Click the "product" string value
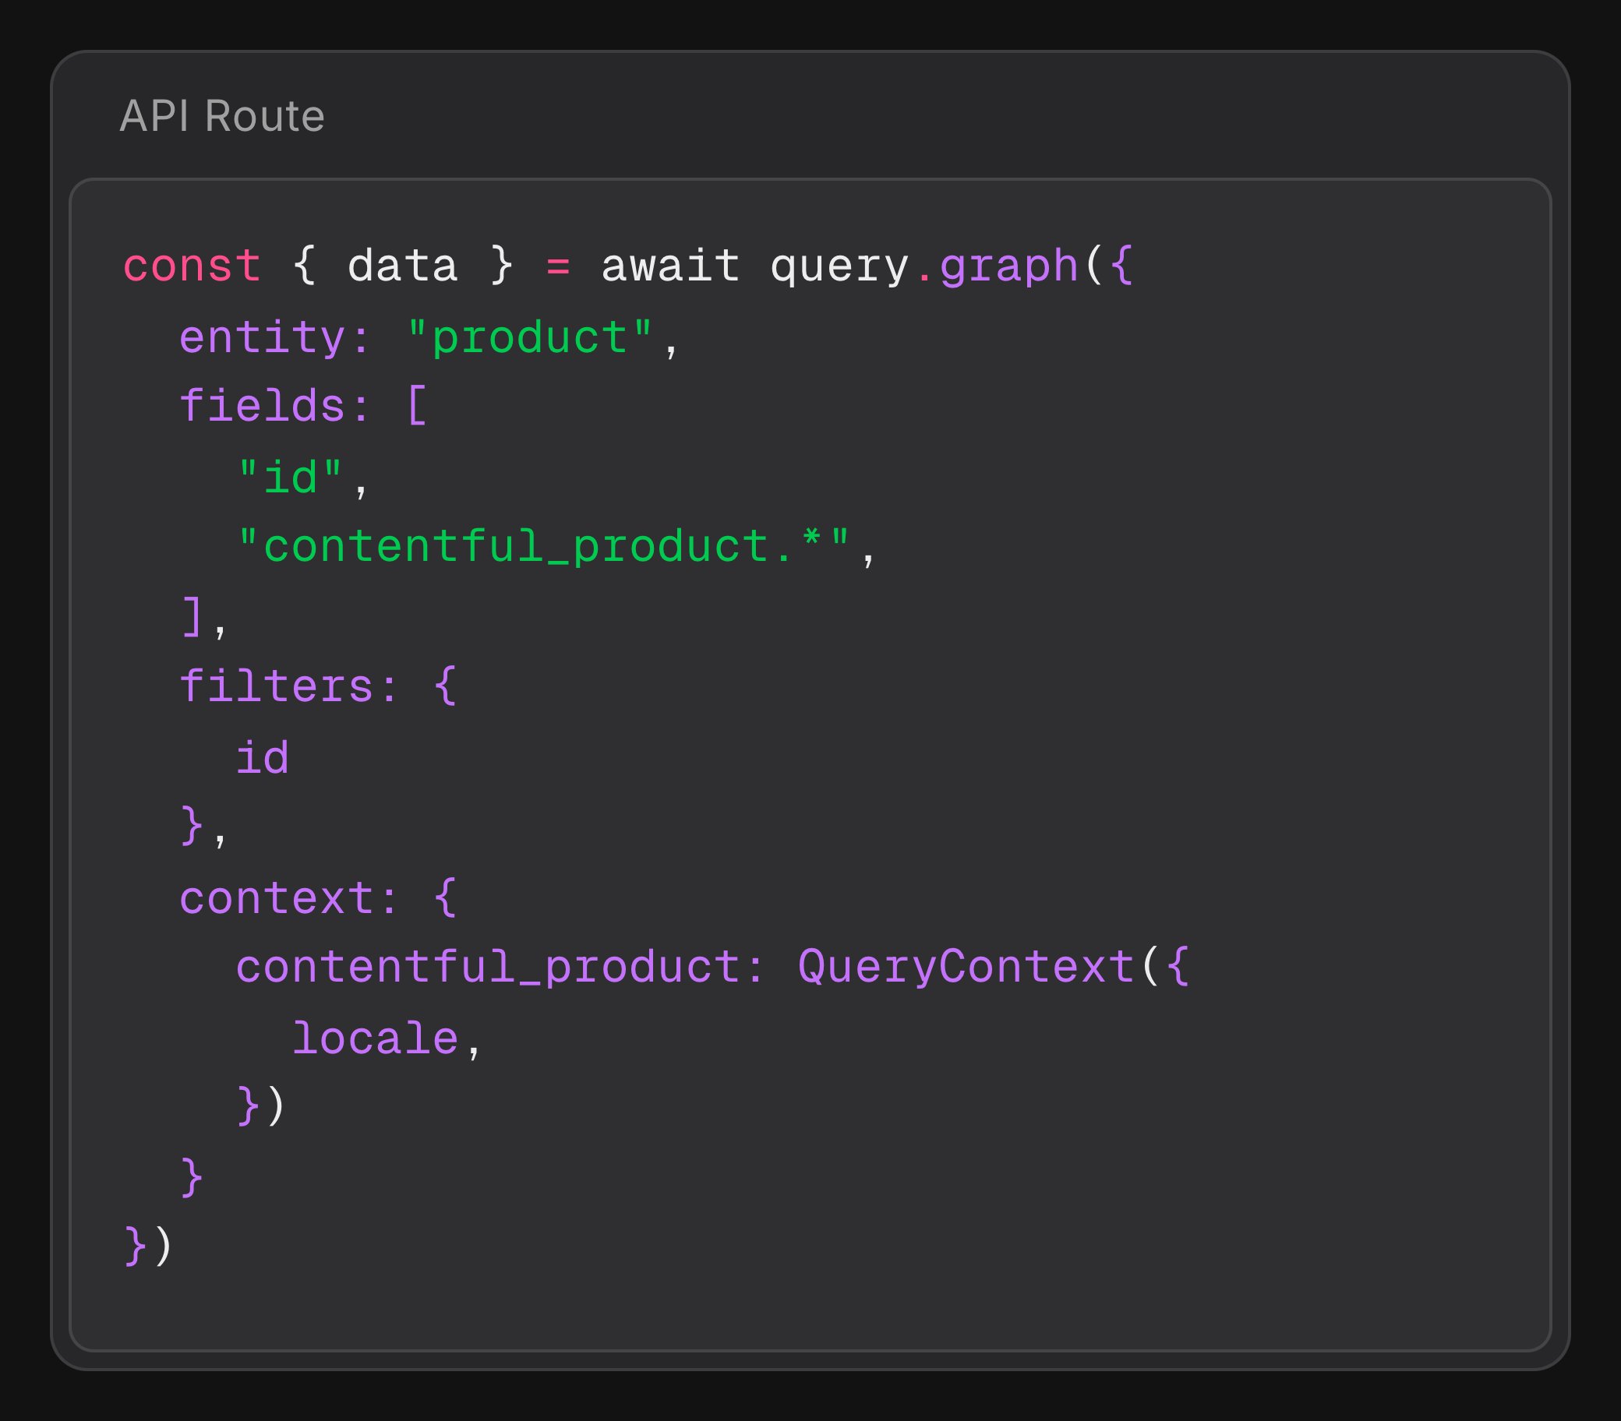The height and width of the screenshot is (1421, 1621). point(530,338)
